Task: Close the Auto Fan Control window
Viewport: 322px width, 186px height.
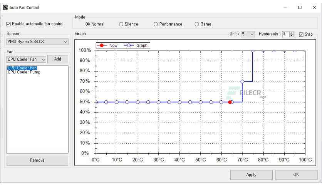Action: coord(314,8)
